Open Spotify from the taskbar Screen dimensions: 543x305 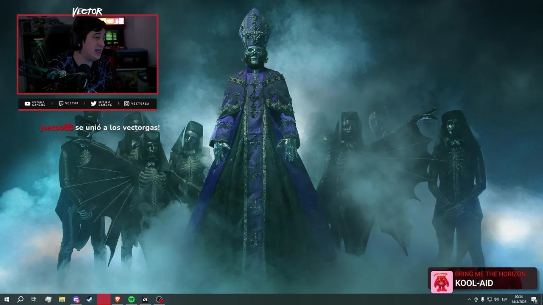click(x=132, y=299)
